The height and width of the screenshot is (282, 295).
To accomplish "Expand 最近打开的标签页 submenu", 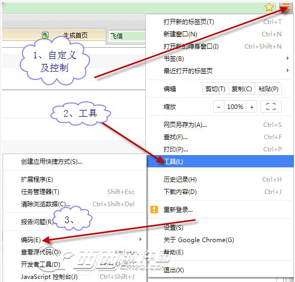I will tap(220, 71).
